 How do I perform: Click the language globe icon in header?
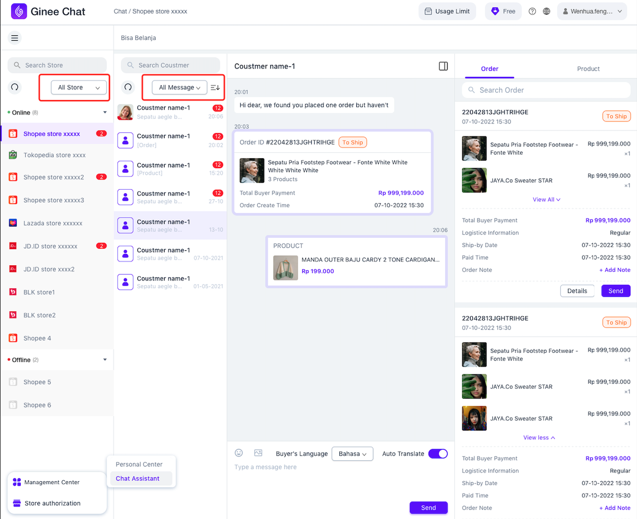coord(546,10)
